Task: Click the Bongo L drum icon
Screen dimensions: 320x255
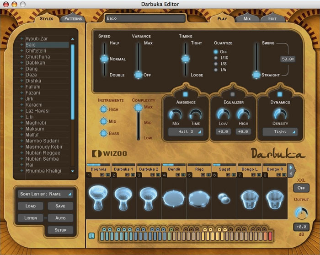Action: (x=250, y=200)
